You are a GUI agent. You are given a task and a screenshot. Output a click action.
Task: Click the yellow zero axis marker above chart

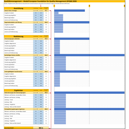[x=54, y=6]
